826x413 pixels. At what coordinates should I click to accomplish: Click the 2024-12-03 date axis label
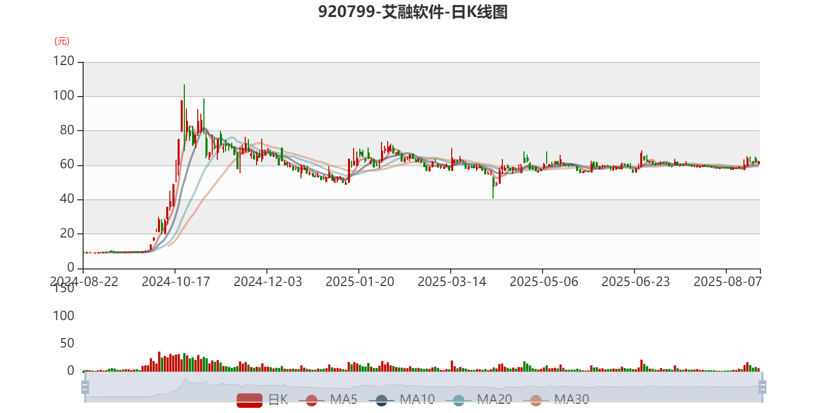click(x=267, y=282)
